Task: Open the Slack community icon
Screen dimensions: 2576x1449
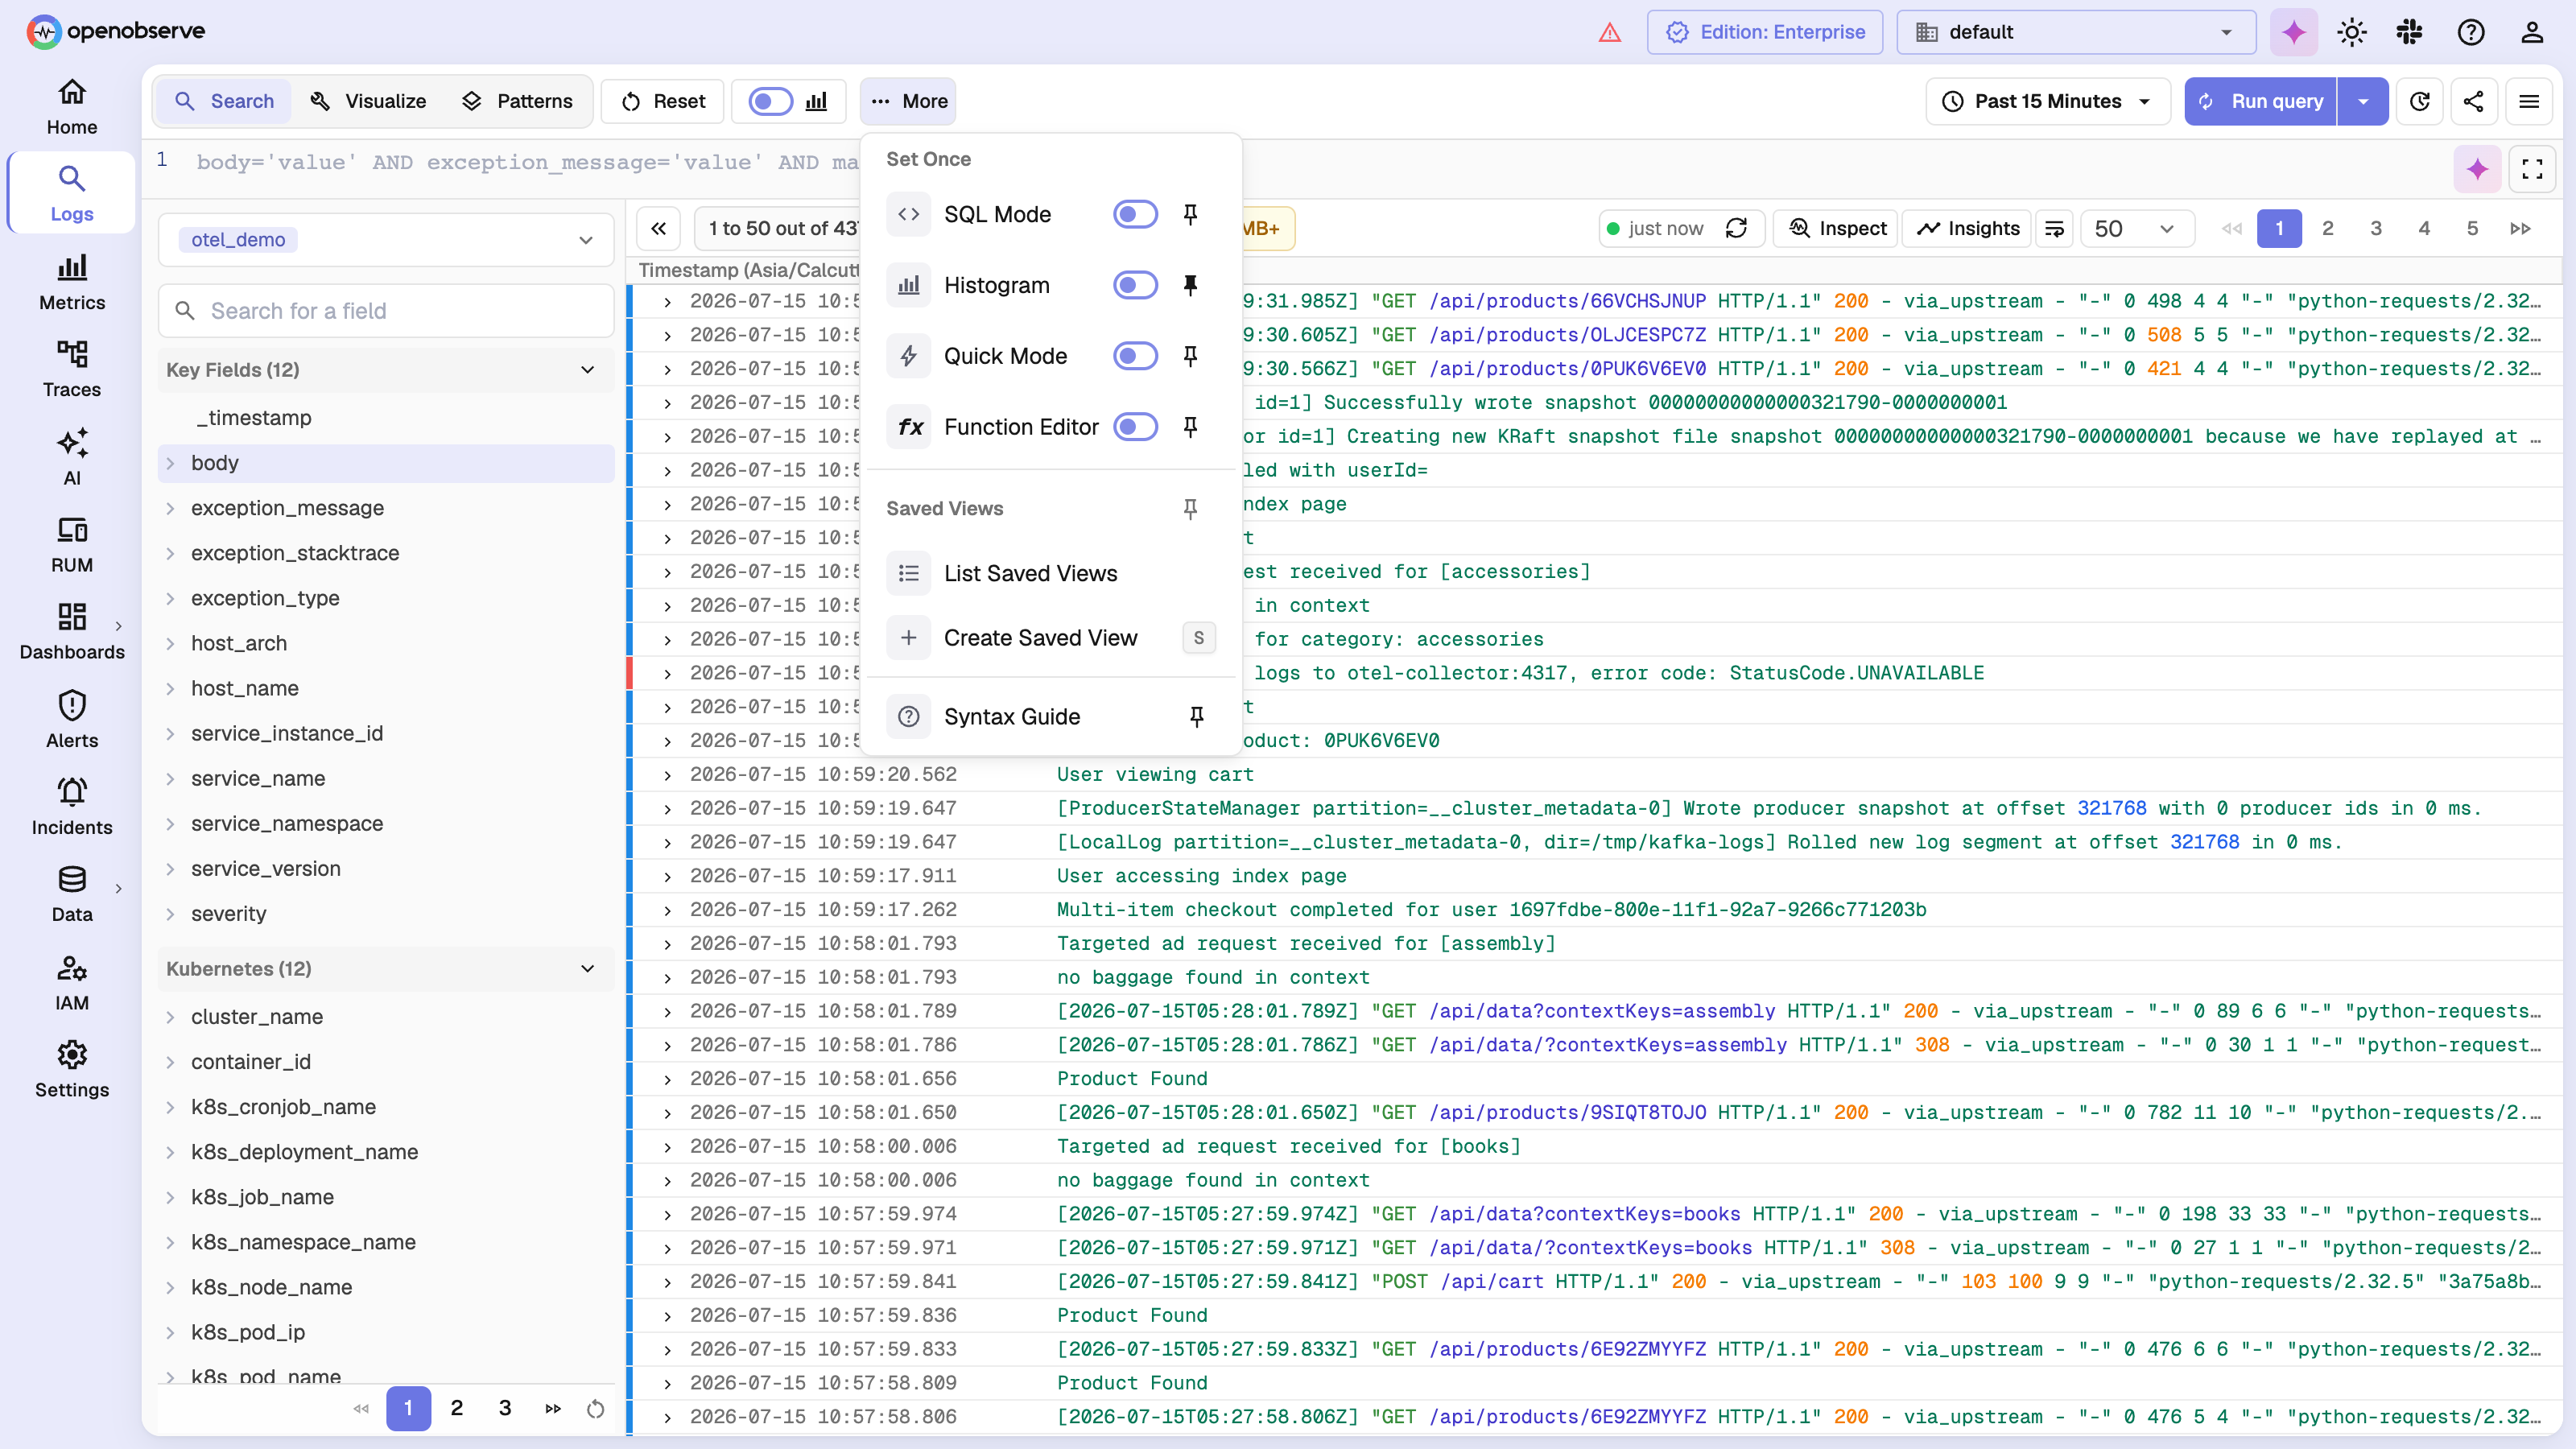Action: coord(2409,32)
